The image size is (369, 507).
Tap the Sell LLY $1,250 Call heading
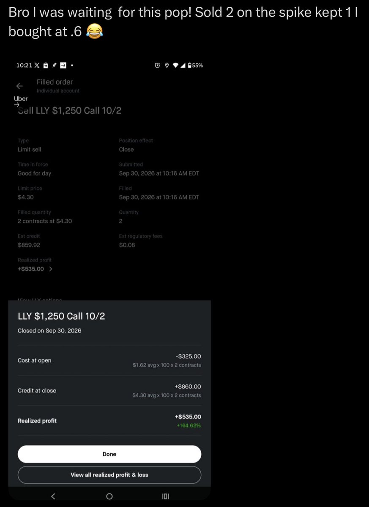(x=69, y=111)
